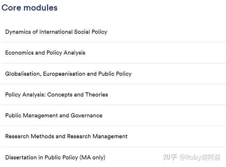Open Dissertation in Public Policy module
The image size is (226, 167).
[114, 157]
